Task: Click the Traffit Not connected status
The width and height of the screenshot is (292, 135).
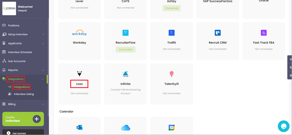Action: 172,49
